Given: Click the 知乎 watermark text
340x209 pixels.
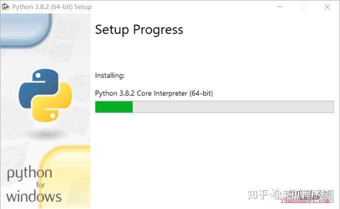Looking at the screenshot, I should tap(258, 194).
